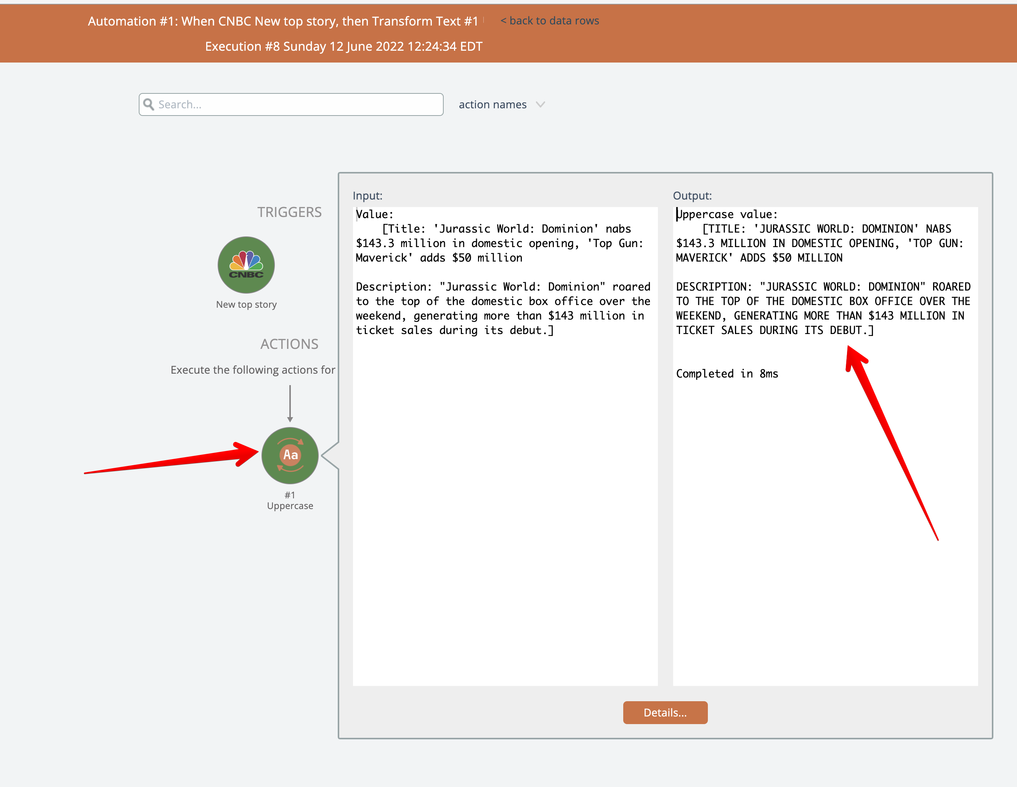The width and height of the screenshot is (1017, 787).
Task: Click the search magnifier icon
Action: pos(149,104)
